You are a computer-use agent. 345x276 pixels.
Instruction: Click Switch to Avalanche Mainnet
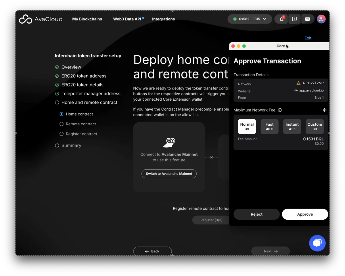169,174
